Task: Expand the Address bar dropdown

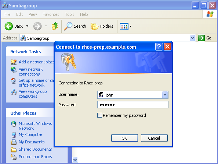Action: pos(193,38)
